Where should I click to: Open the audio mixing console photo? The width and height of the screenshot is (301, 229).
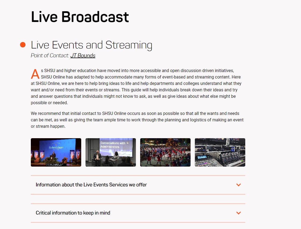[220, 152]
